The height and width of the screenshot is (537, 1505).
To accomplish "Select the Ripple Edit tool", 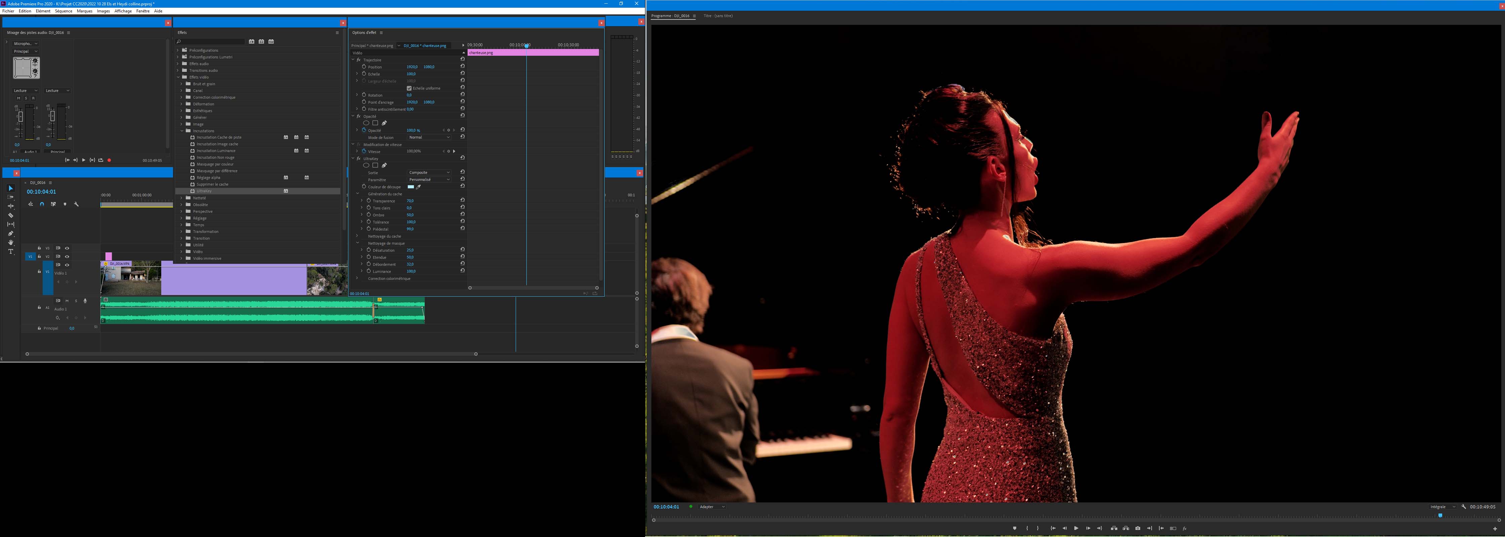I will pyautogui.click(x=10, y=206).
